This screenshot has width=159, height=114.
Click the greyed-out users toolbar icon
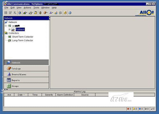tap(60, 13)
